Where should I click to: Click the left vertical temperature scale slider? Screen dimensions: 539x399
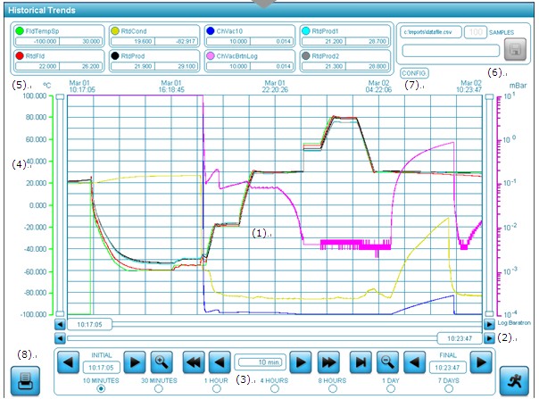(60, 205)
